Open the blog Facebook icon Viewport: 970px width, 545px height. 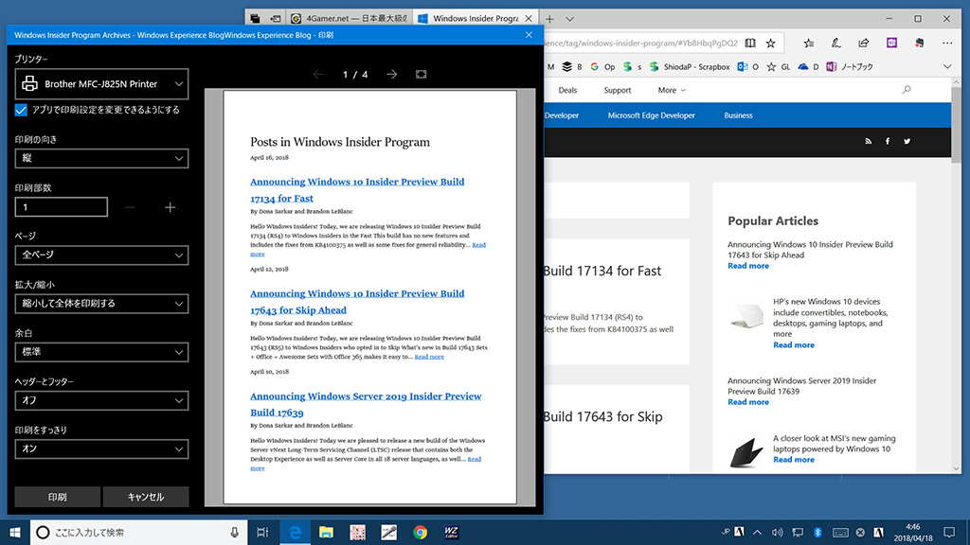pyautogui.click(x=887, y=142)
